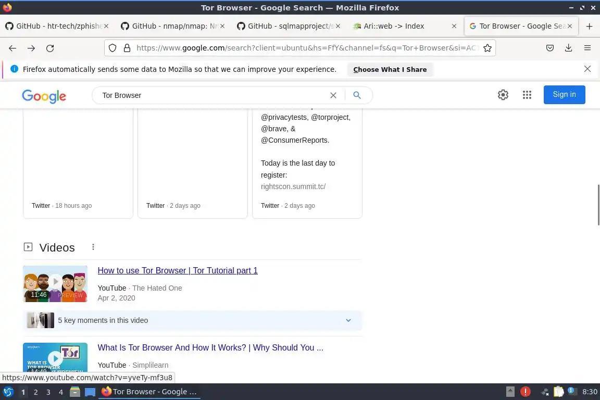Open the file manager taskbar icon
600x400 pixels.
75,392
